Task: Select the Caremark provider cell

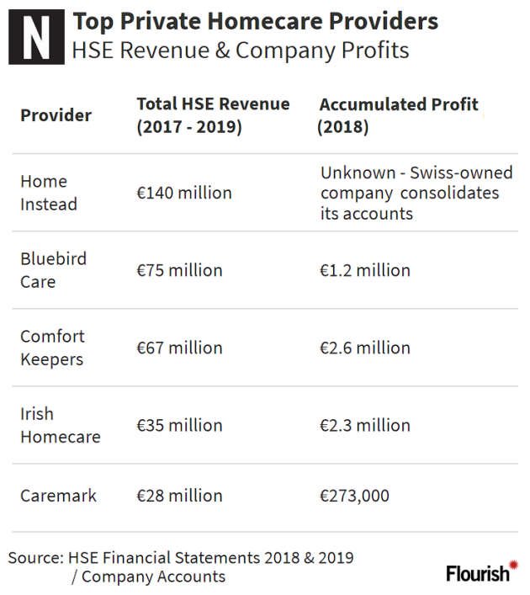Action: (58, 496)
